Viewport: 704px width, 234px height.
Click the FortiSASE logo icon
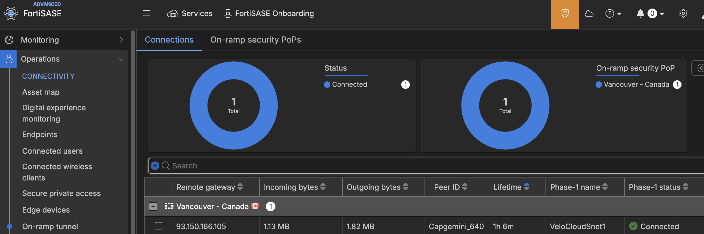tap(11, 13)
